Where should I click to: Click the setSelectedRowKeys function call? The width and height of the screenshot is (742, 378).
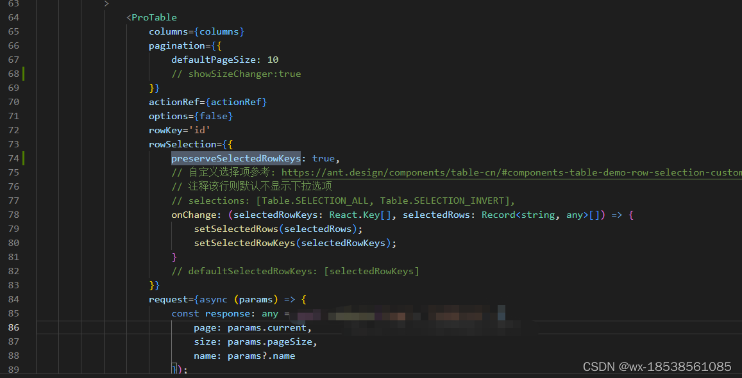pyautogui.click(x=244, y=242)
